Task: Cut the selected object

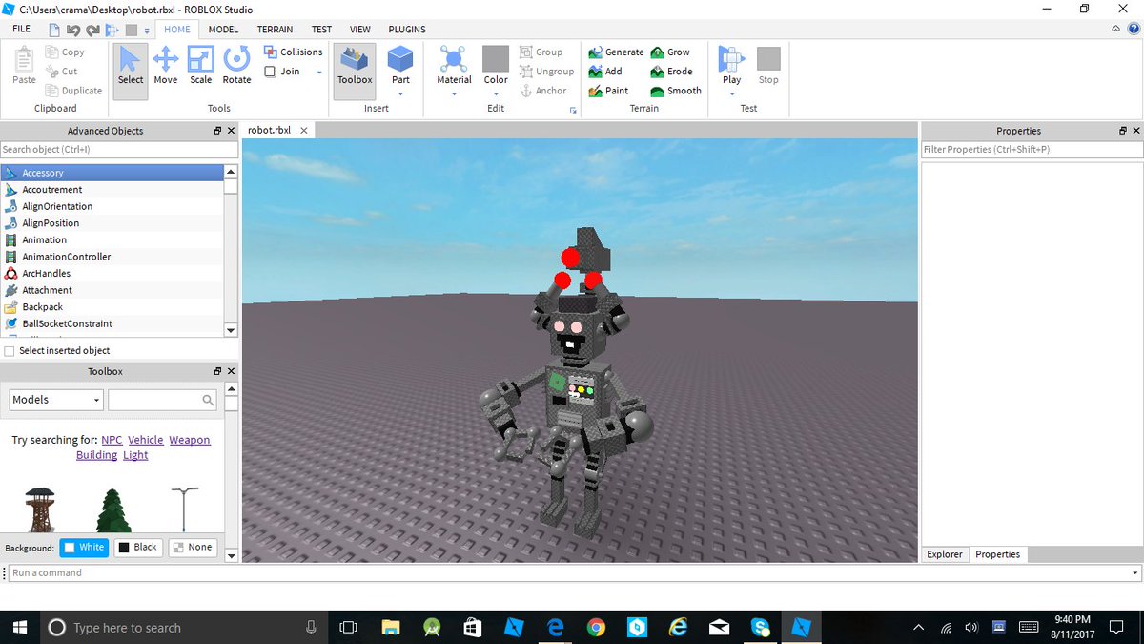Action: click(62, 72)
